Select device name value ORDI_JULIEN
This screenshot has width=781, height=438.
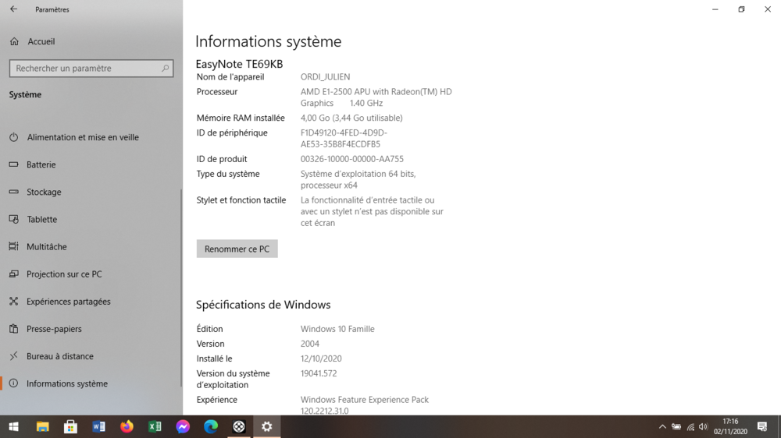click(x=325, y=76)
